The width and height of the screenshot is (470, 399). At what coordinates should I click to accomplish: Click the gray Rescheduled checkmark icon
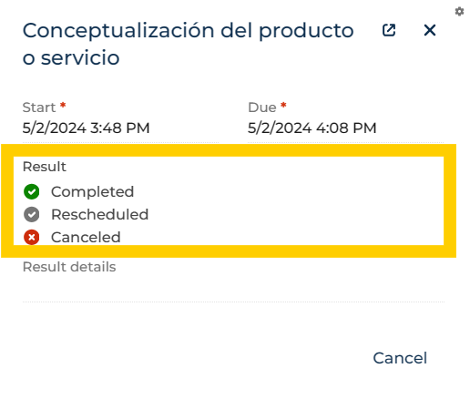click(x=32, y=214)
